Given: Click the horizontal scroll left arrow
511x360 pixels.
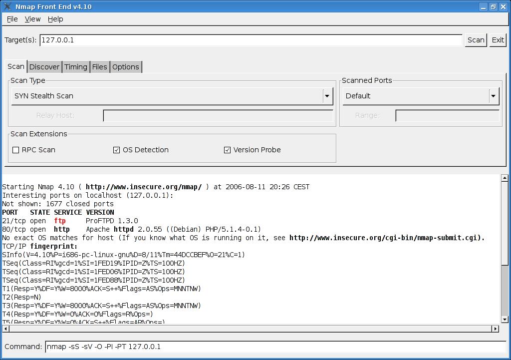Looking at the screenshot, I should (x=5, y=329).
